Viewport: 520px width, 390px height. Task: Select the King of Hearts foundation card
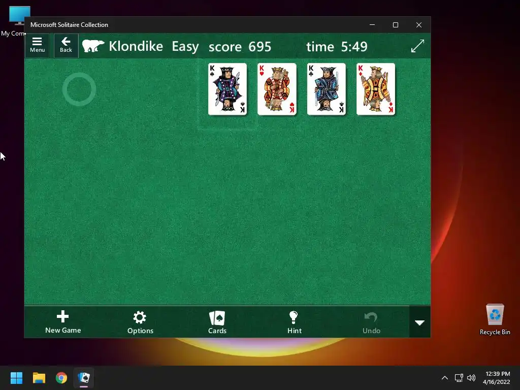pos(277,89)
